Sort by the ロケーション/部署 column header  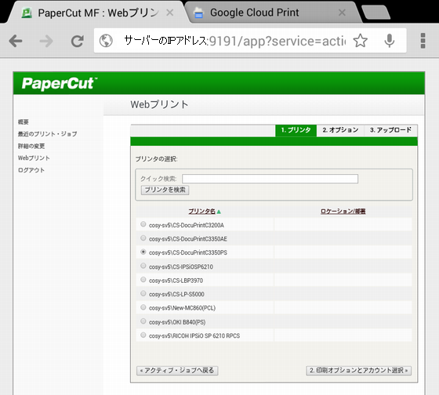(x=343, y=212)
